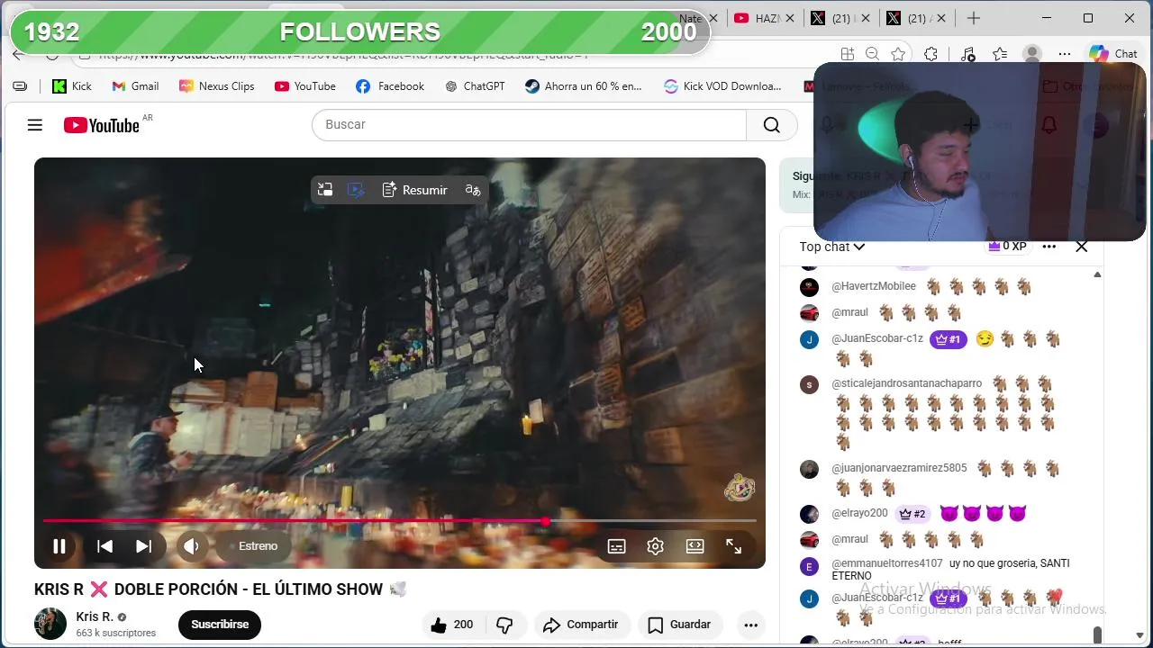Open the live chat three-dot options menu
The image size is (1153, 648).
click(1049, 247)
